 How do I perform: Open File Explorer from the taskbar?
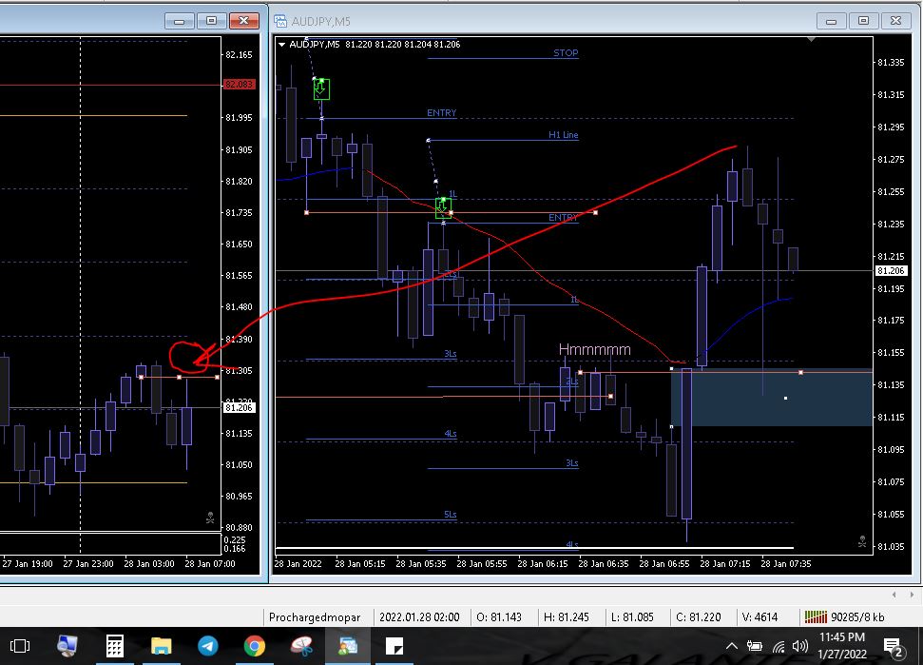coord(161,646)
